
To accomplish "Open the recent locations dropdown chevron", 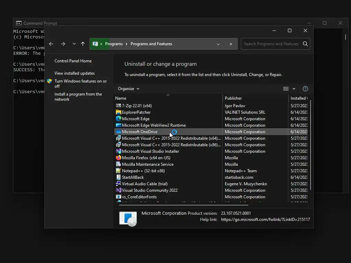I will click(74, 44).
